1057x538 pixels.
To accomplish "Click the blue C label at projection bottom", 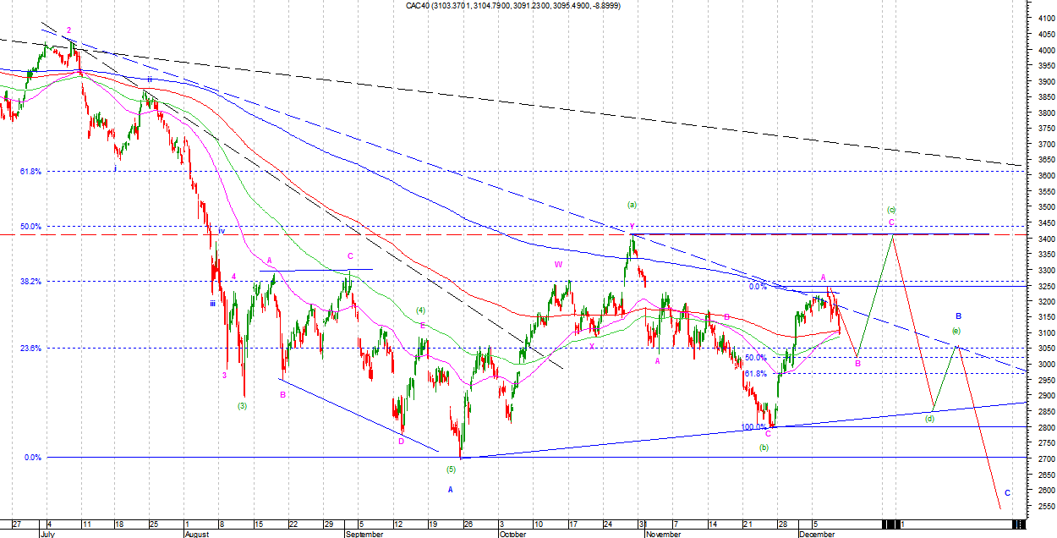I will [x=1007, y=492].
